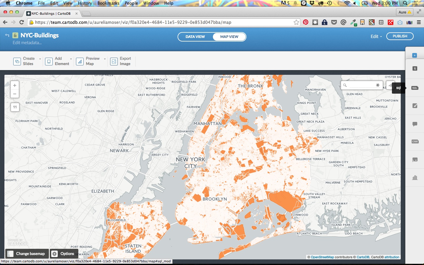Open the History menu
This screenshot has width=424, height=265.
point(85,3)
